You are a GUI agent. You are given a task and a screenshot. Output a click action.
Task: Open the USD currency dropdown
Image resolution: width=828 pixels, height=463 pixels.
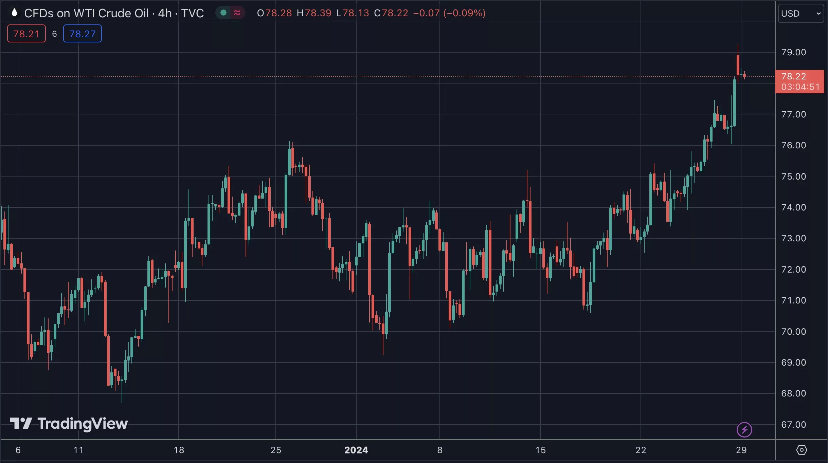tap(801, 14)
